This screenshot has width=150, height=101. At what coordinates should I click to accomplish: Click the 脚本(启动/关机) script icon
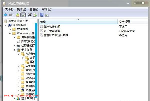coord(18,41)
